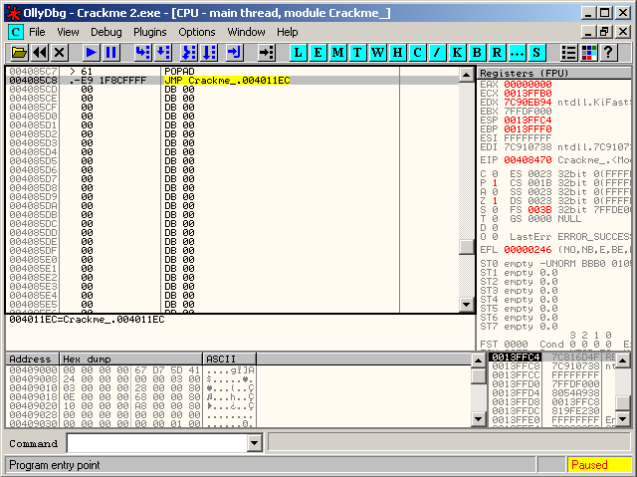
Task: Show Patches with slash button
Action: tap(437, 53)
